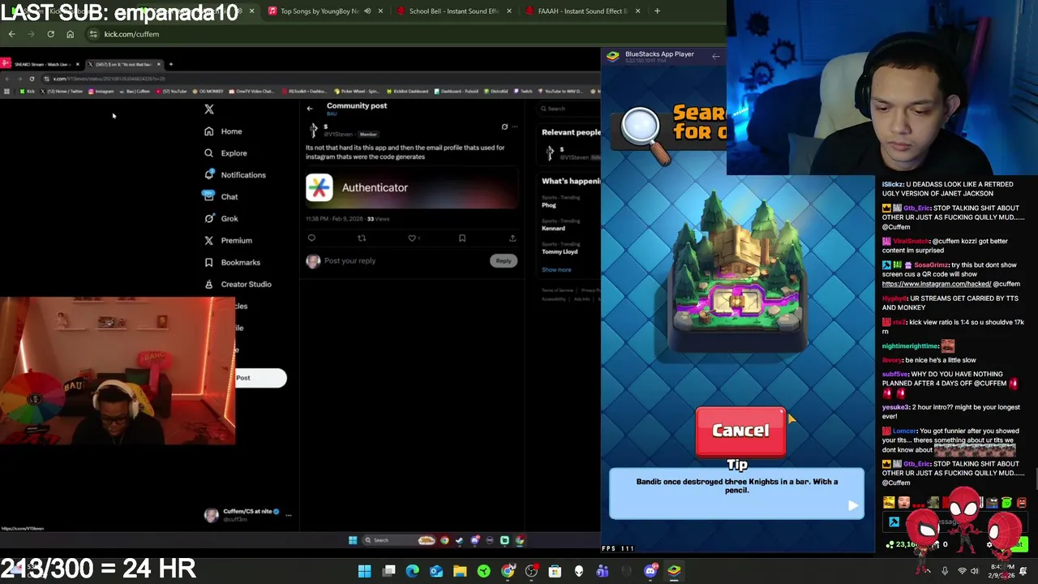Select the X post inner browser tab
This screenshot has width=1038, height=584.
124,64
